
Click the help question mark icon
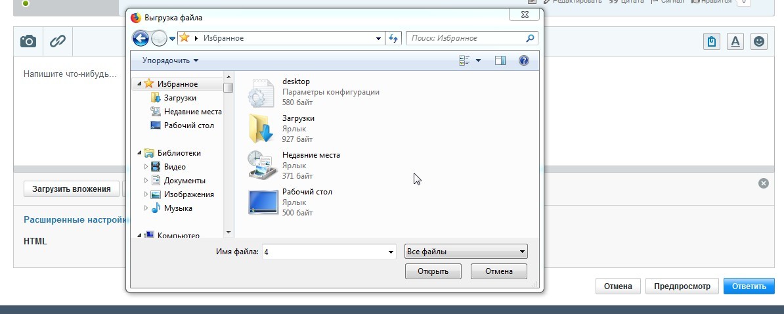tap(524, 60)
